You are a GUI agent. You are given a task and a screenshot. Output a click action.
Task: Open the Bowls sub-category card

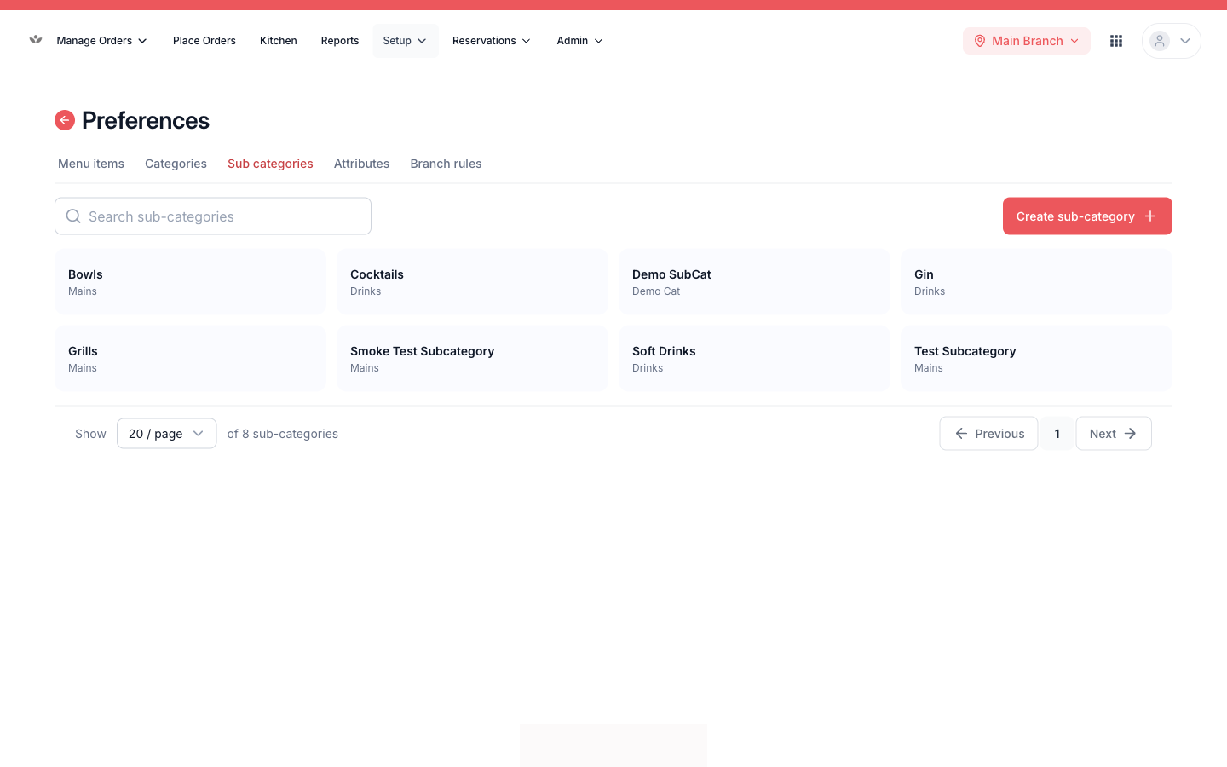pos(190,282)
